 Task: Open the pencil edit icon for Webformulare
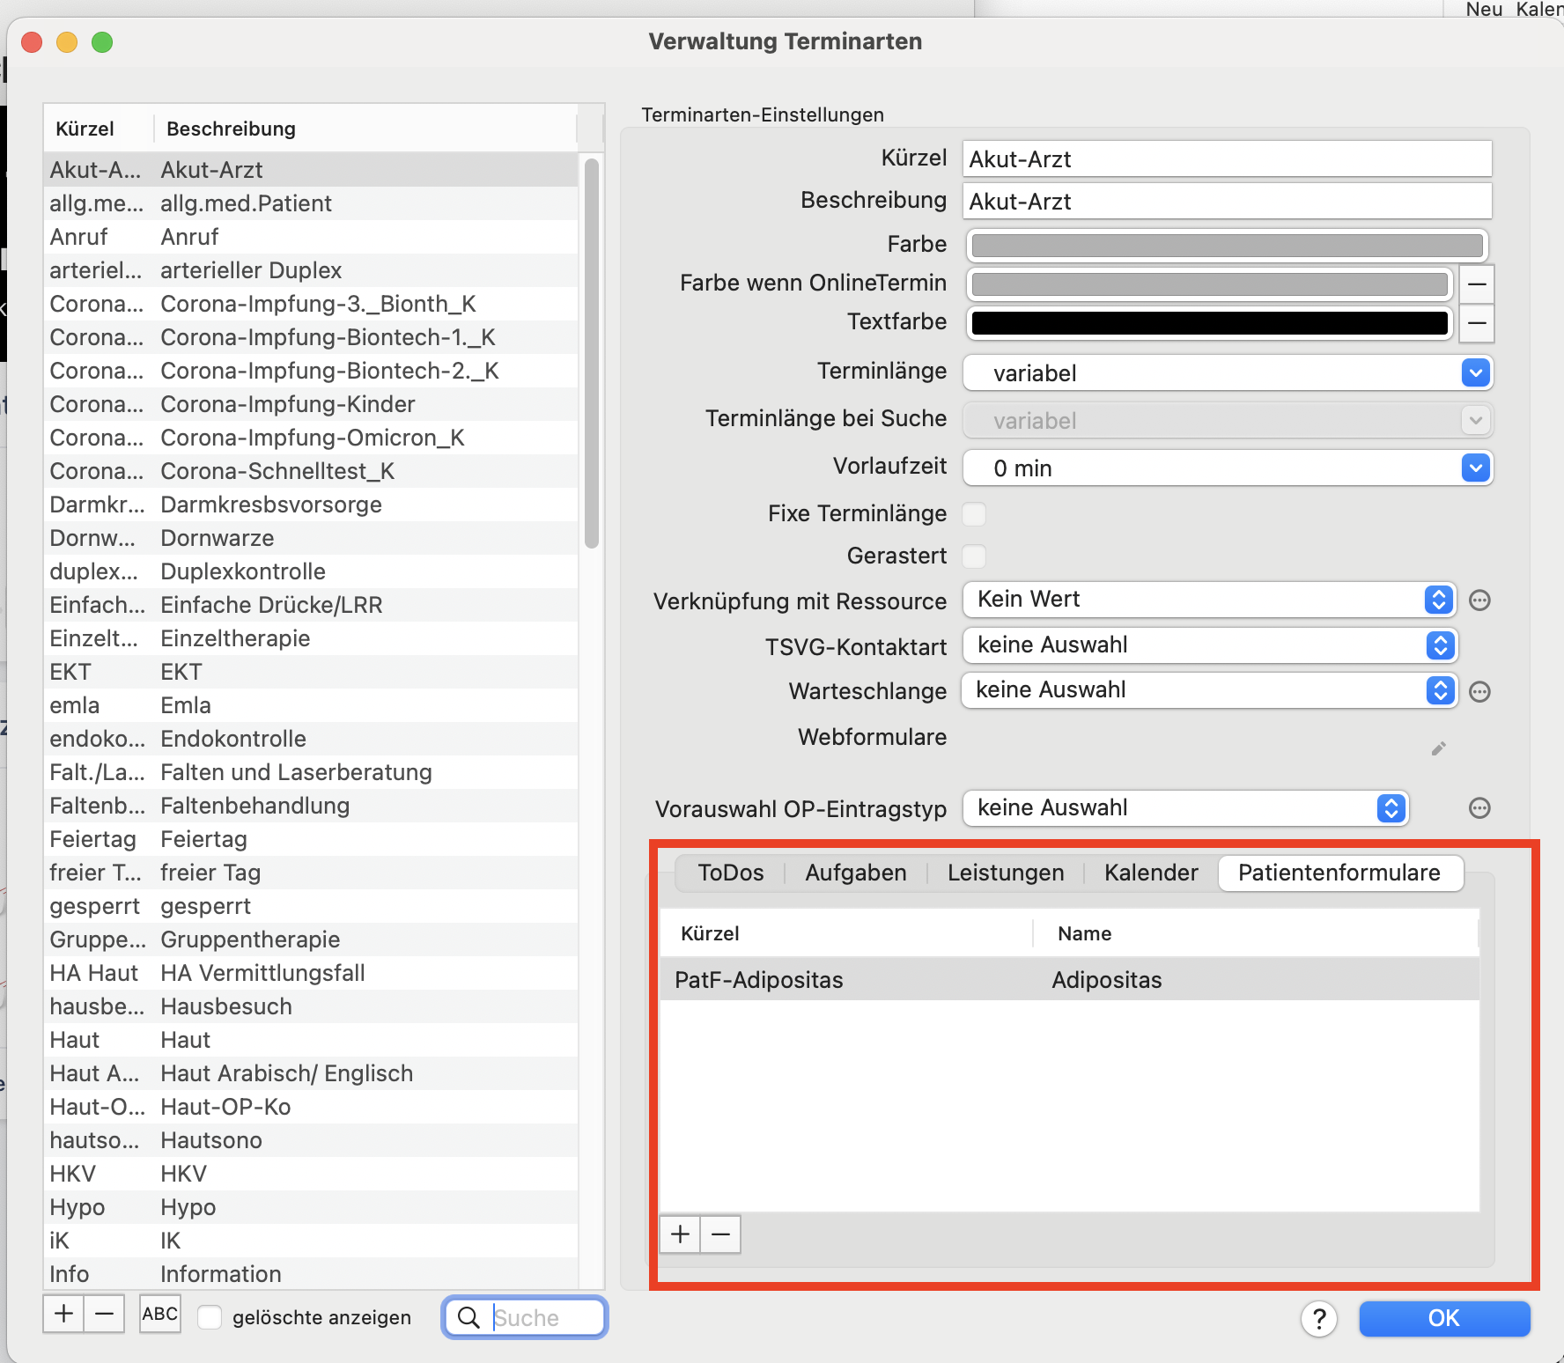pyautogui.click(x=1439, y=748)
